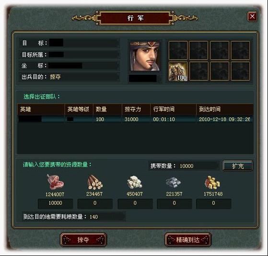Click the iron ingots resource icon
Viewport: 268px width, 256px height.
pos(173,182)
